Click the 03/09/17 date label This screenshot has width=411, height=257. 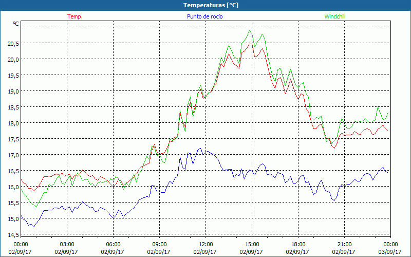[x=390, y=252]
